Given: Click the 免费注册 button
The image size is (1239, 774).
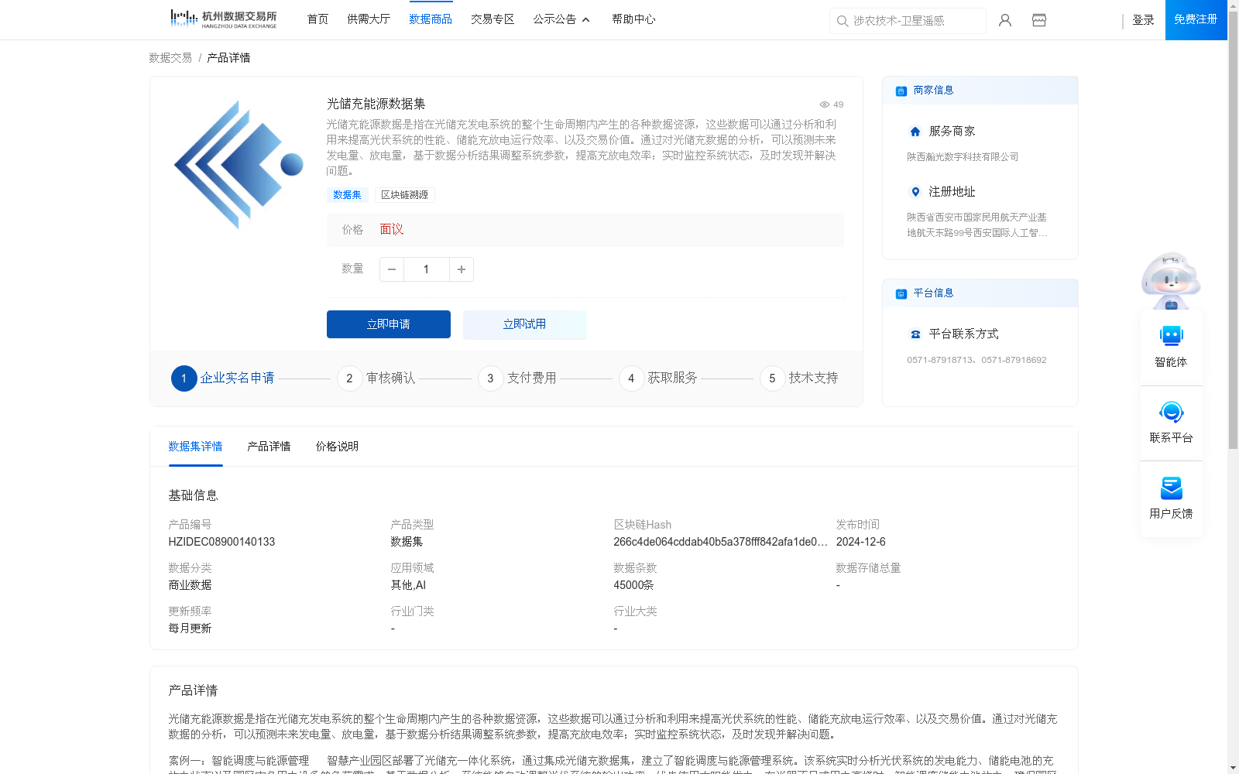Looking at the screenshot, I should pos(1196,19).
